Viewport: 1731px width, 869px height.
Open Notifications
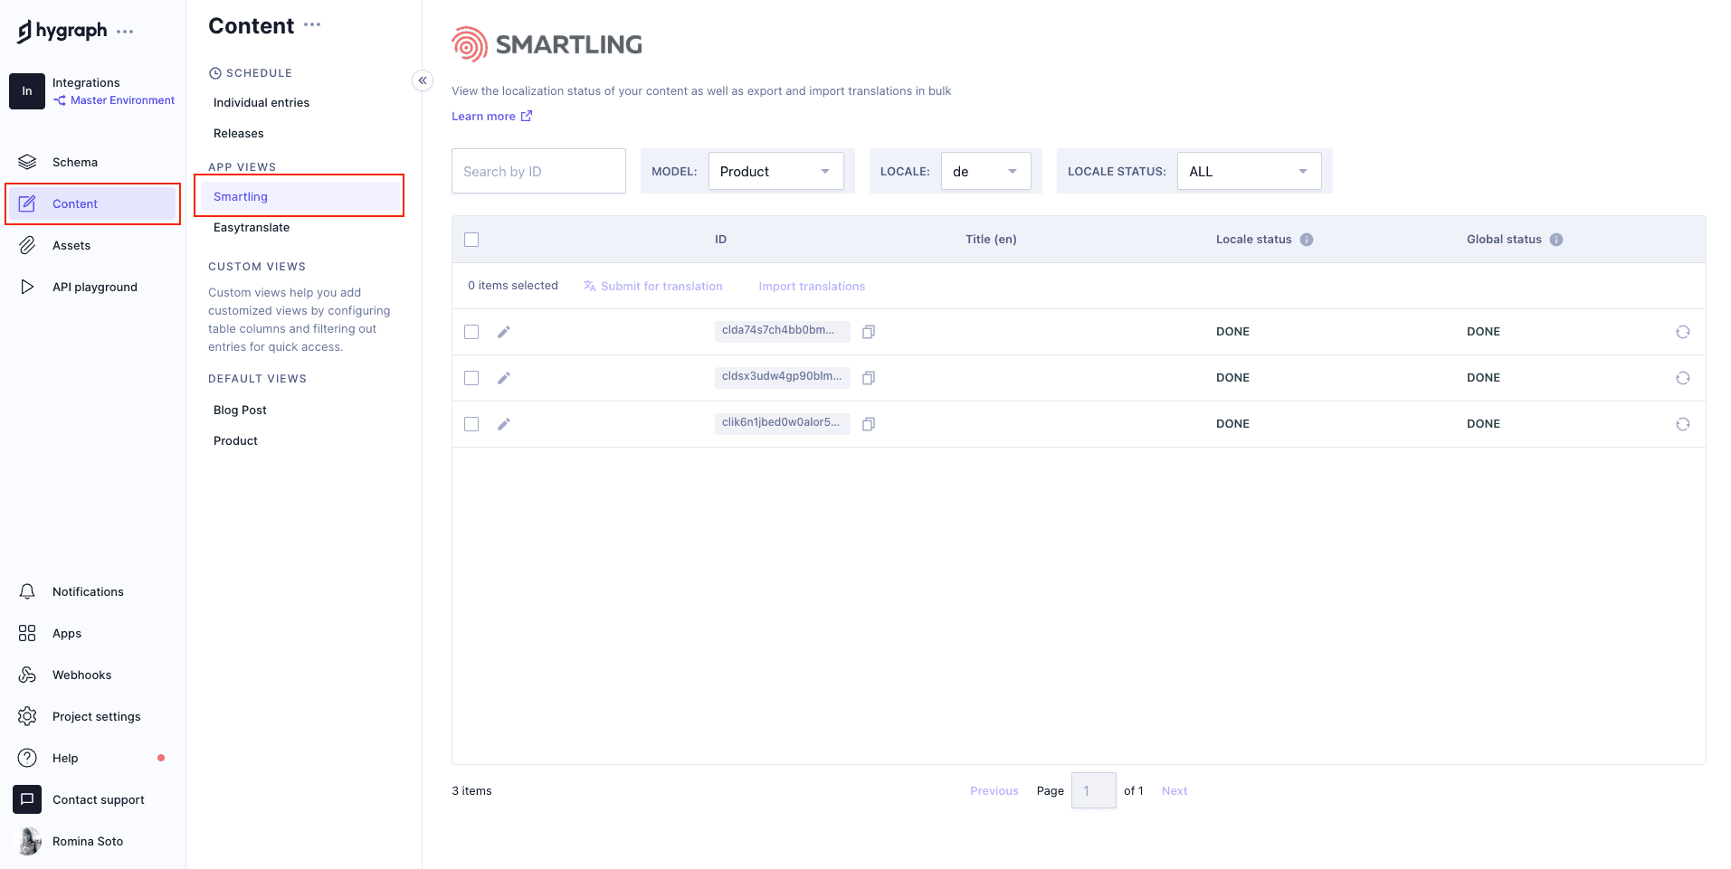(88, 591)
